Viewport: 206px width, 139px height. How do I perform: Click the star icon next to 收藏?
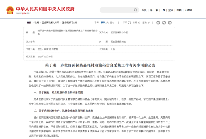coord(139,23)
